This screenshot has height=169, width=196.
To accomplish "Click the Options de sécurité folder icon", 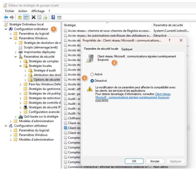I will tap(30, 80).
